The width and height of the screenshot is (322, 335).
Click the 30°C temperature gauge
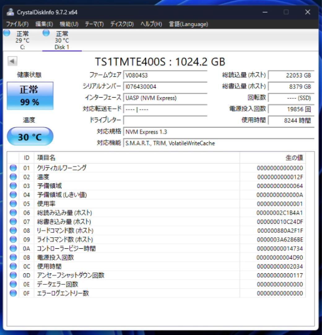point(30,136)
